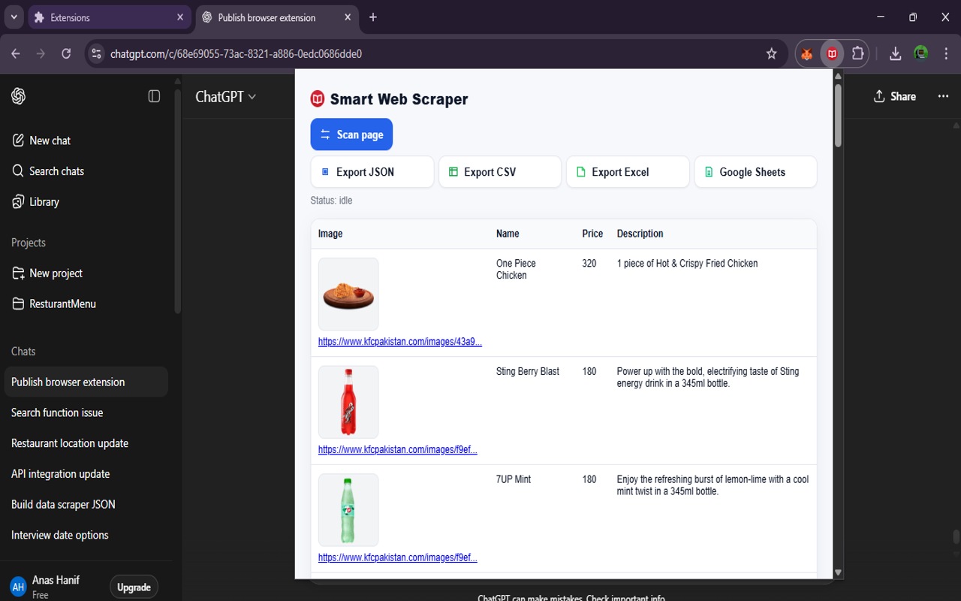
Task: Close the Extensions browser tab
Action: click(180, 17)
